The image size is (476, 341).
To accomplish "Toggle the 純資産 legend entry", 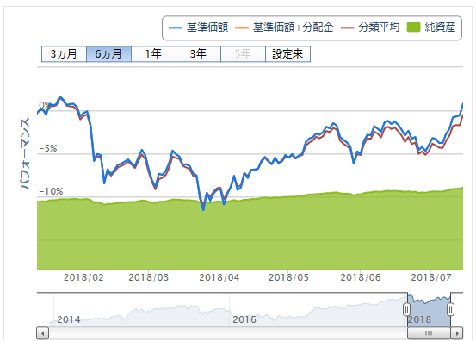I will (431, 28).
